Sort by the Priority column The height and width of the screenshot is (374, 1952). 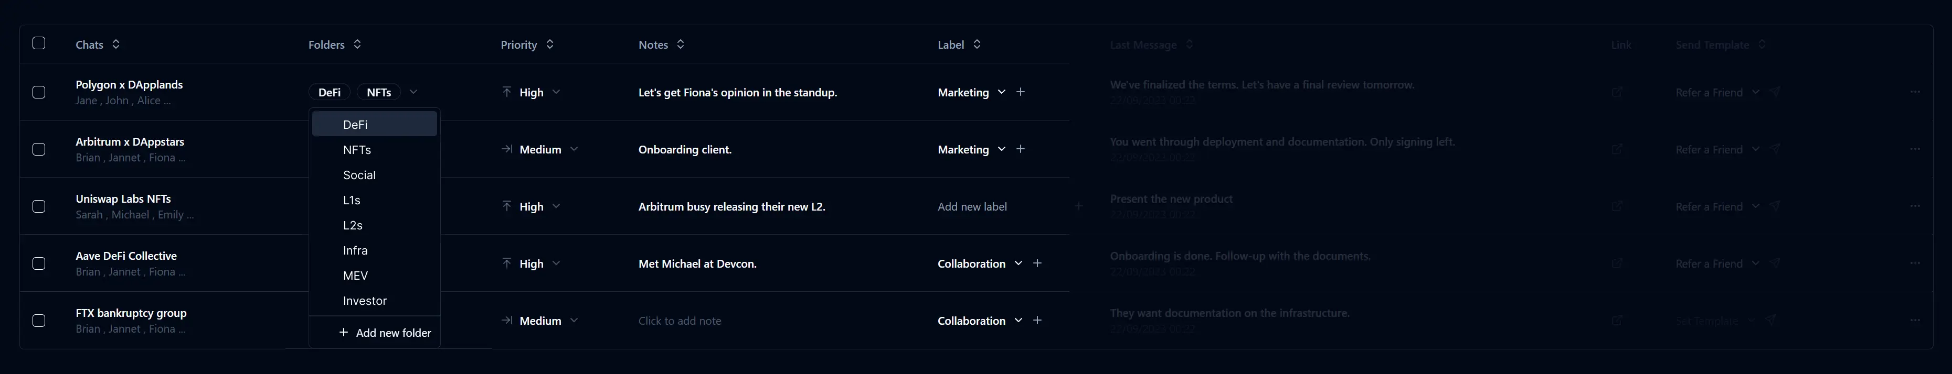coord(550,45)
